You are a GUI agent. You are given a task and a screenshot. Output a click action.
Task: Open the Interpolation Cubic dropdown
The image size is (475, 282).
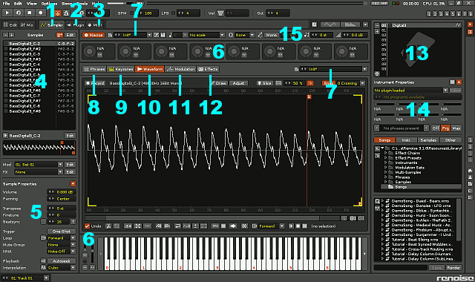click(62, 268)
